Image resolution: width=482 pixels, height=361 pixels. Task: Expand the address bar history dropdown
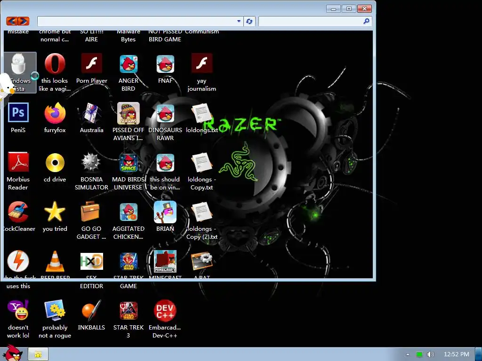point(239,21)
